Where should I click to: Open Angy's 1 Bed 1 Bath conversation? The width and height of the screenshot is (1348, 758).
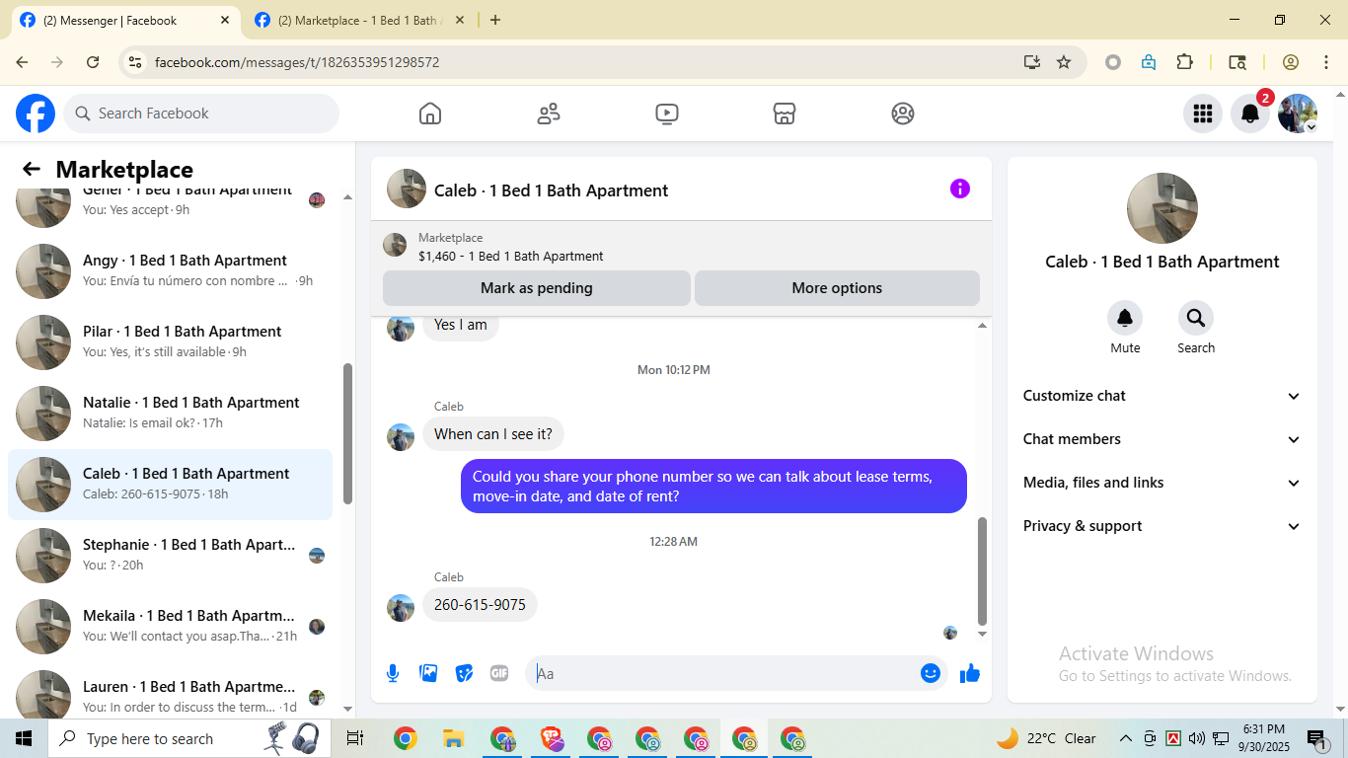(170, 271)
